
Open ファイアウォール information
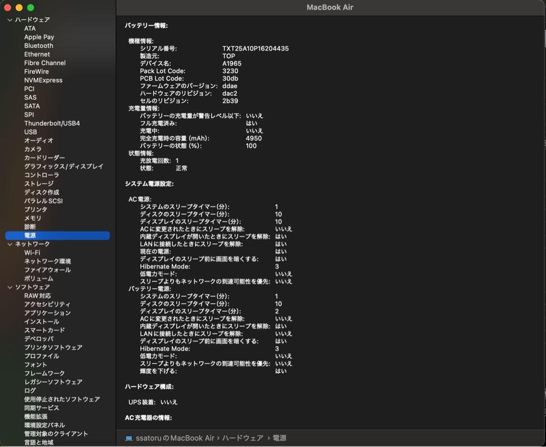pos(48,270)
